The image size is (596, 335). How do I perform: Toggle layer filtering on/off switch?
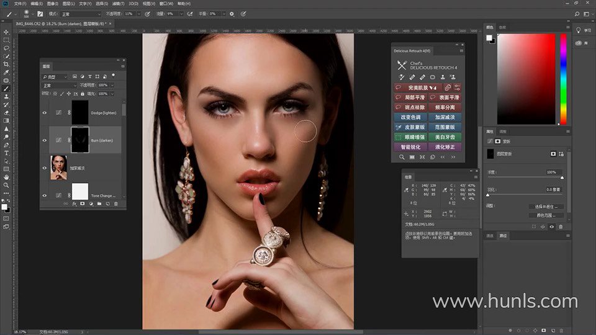(x=113, y=76)
